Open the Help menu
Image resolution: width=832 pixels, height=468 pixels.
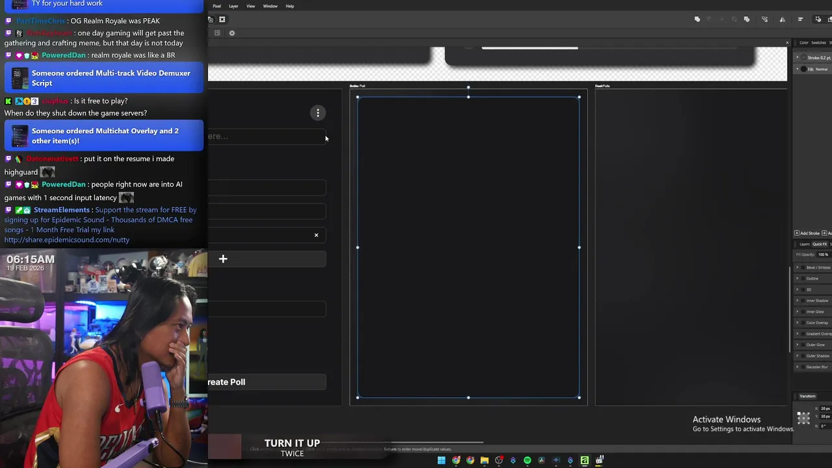tap(290, 6)
